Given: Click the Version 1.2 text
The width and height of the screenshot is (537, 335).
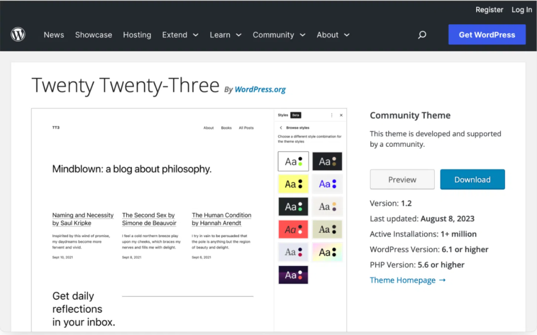Looking at the screenshot, I should pos(391,203).
